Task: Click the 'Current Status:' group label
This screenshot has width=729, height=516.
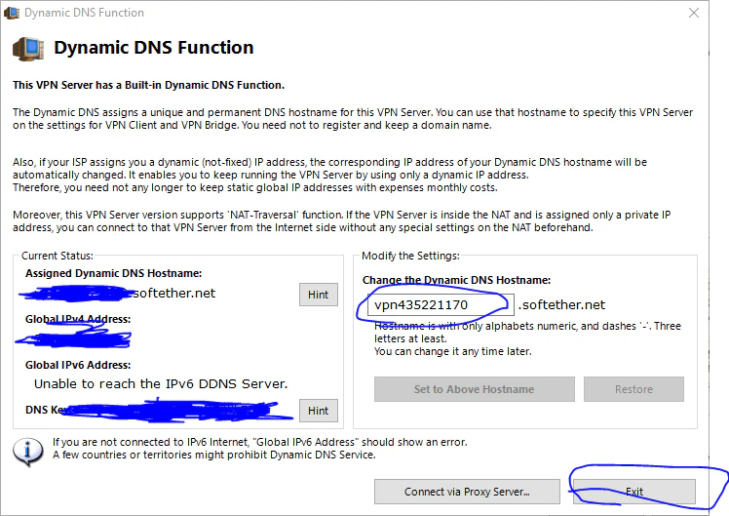Action: point(58,256)
